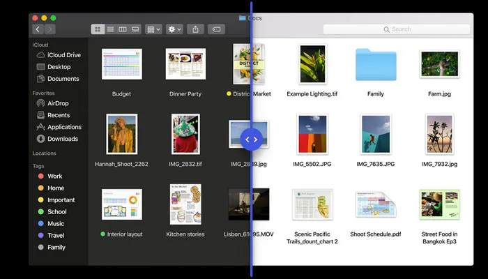Open iCloud Drive in the sidebar
This screenshot has width=488, height=279.
(58, 55)
